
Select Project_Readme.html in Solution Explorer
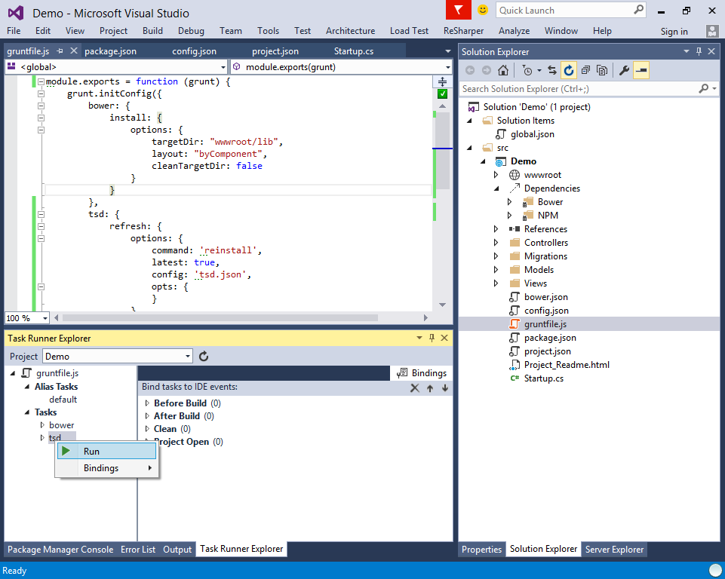click(x=567, y=365)
